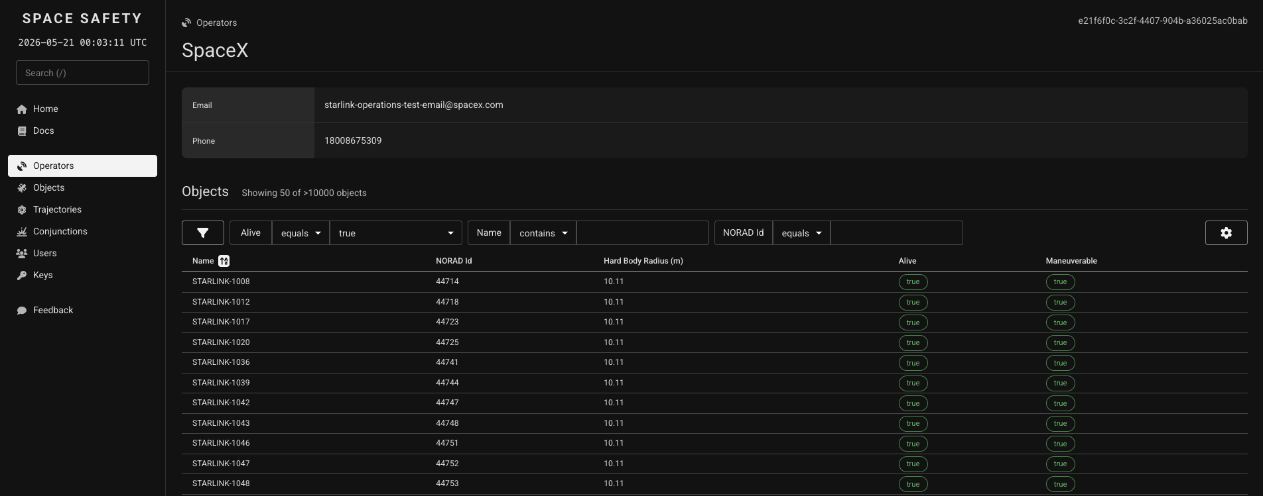Open the Alive value 'true' dropdown
This screenshot has width=1263, height=496.
pos(396,233)
